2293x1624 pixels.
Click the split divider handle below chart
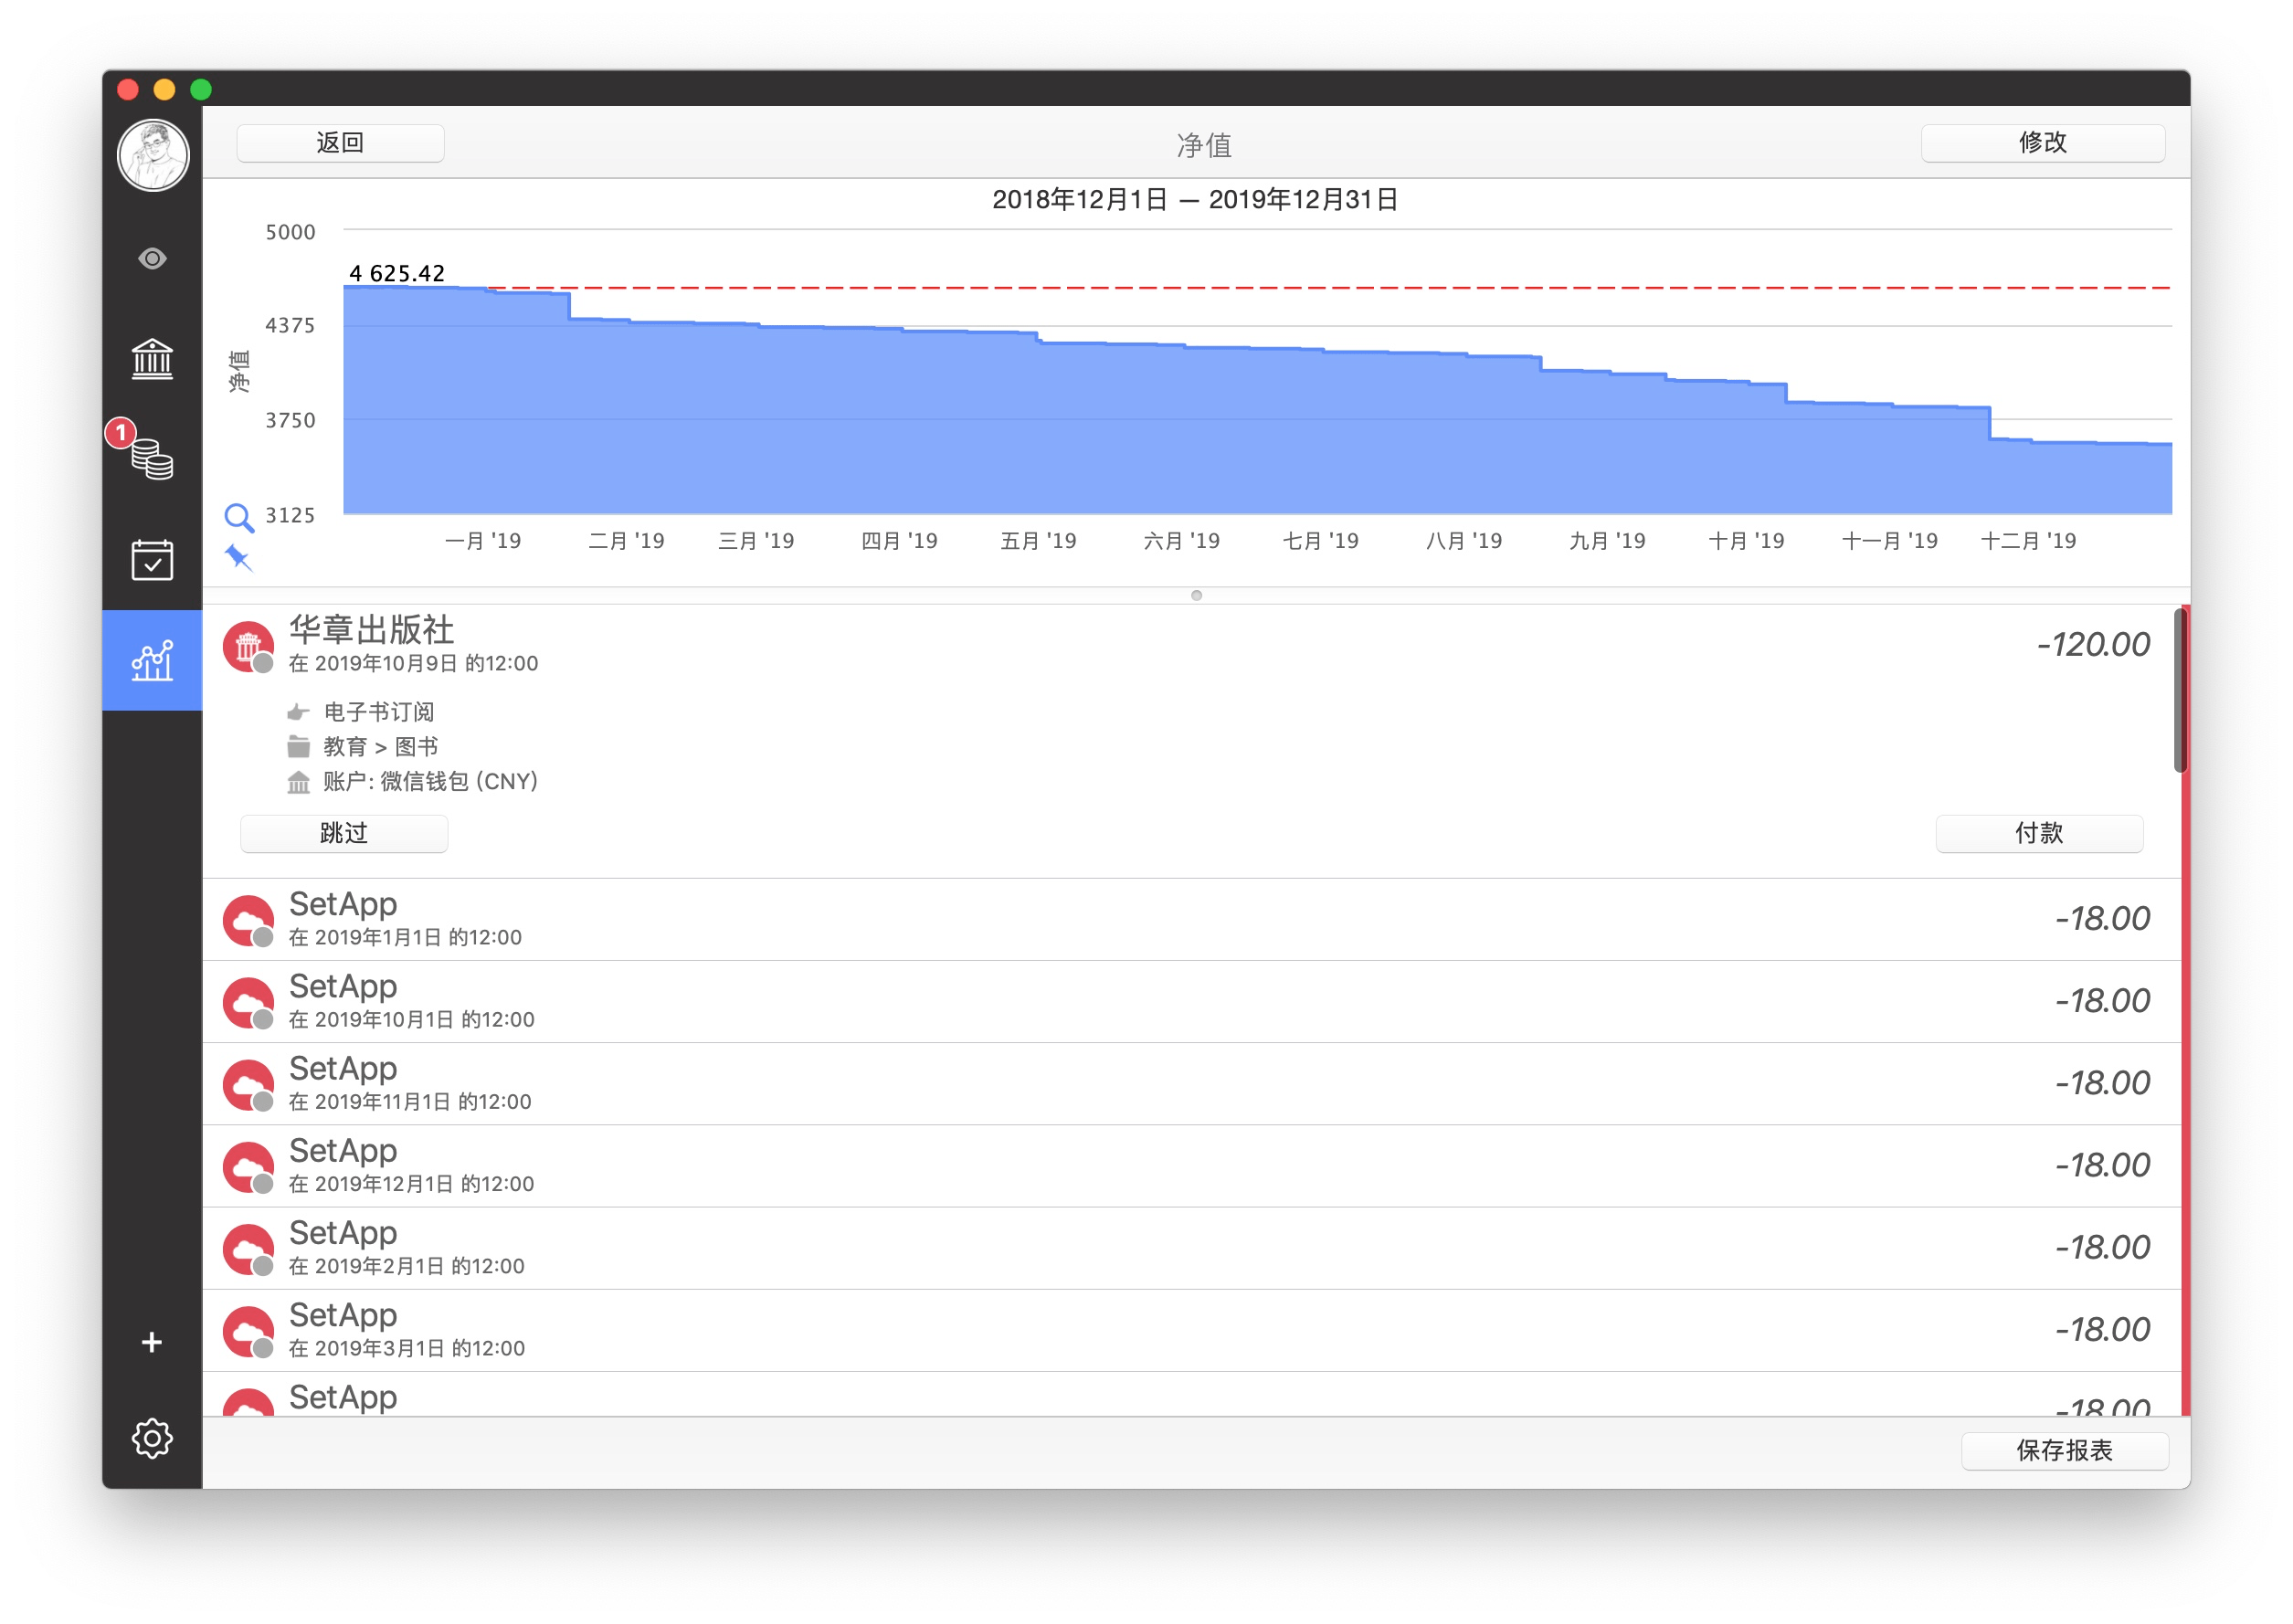tap(1196, 595)
